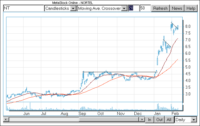Click the right scroll arrow of chart scrollbar
The width and height of the screenshot is (200, 126).
tap(142, 120)
